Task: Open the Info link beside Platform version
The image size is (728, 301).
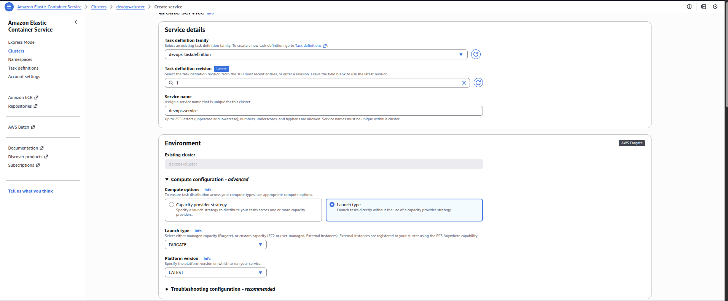Action: 207,258
